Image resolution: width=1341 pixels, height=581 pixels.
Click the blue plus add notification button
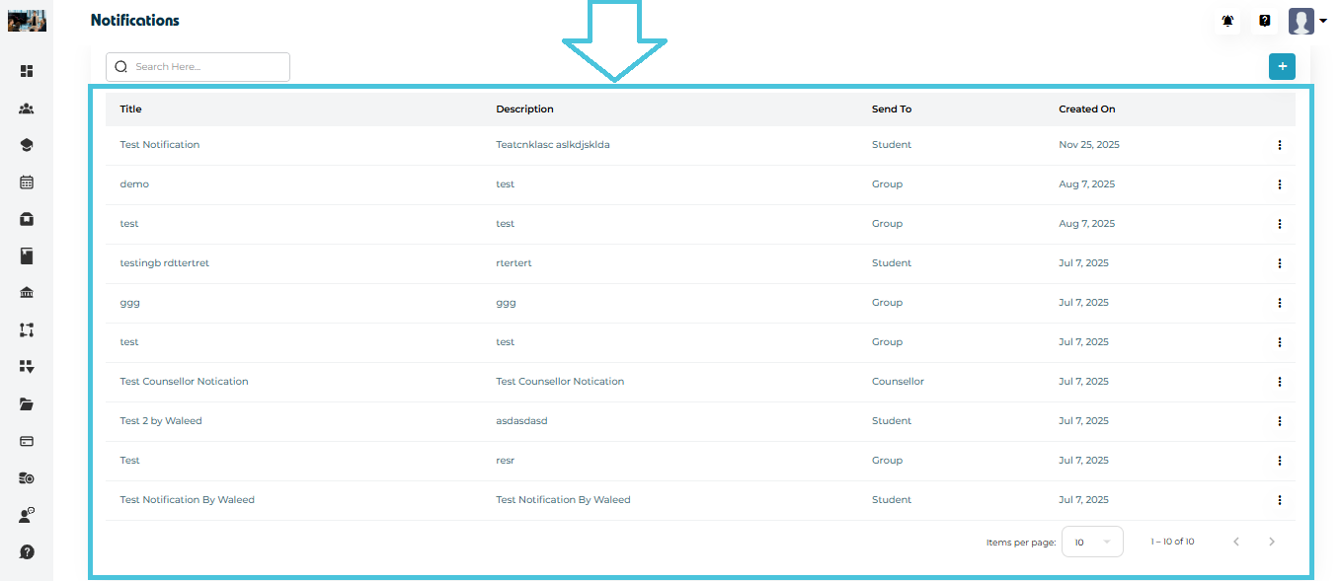(1282, 66)
